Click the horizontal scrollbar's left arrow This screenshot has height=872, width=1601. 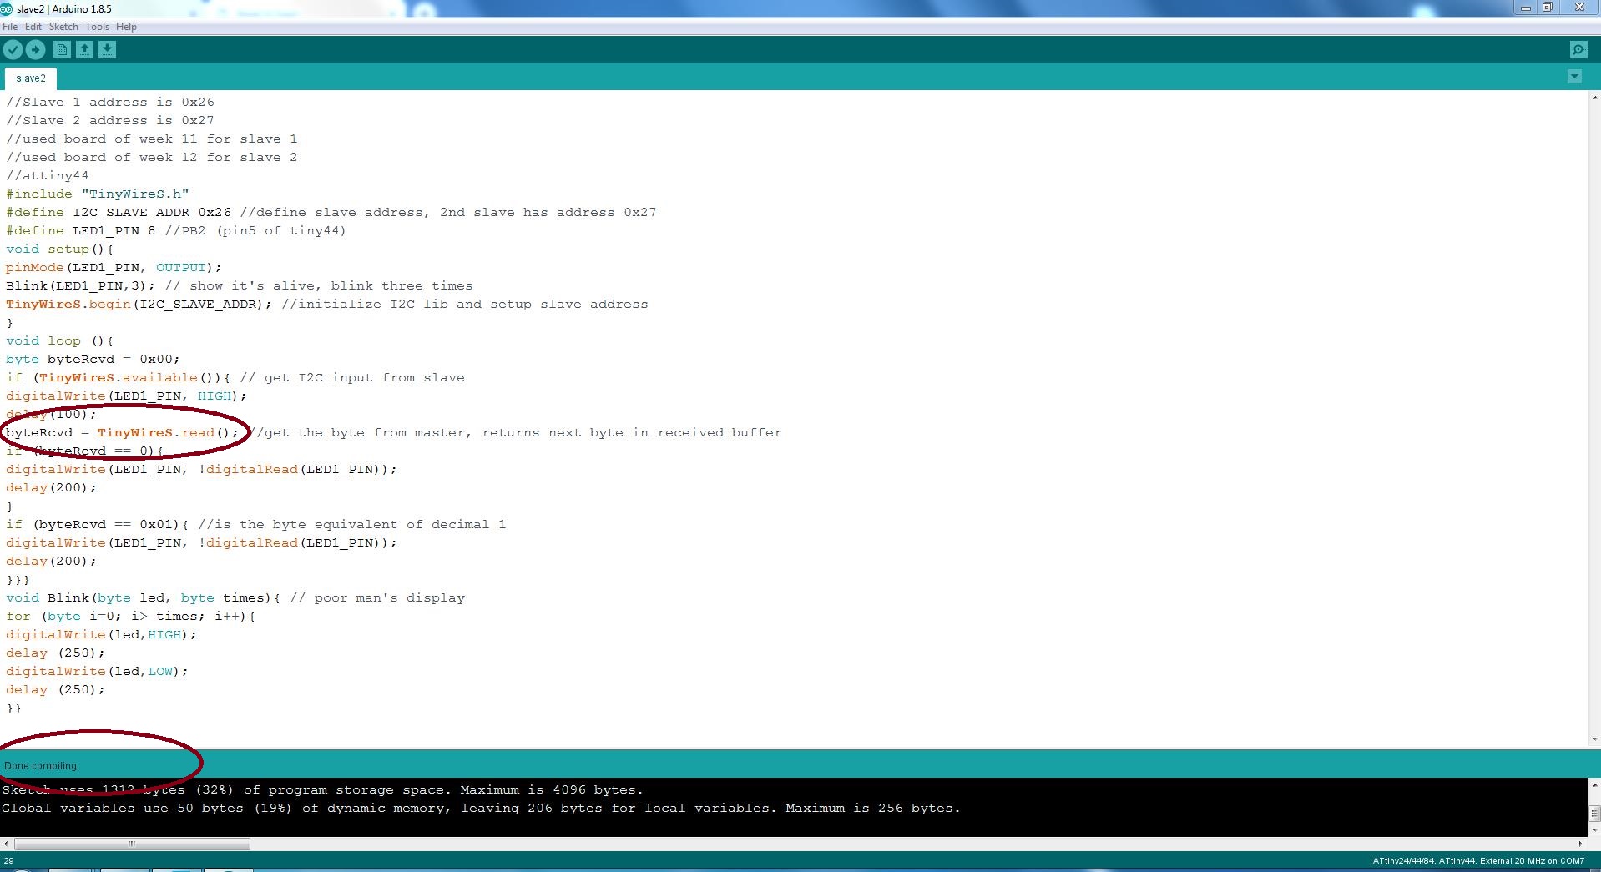coord(6,844)
